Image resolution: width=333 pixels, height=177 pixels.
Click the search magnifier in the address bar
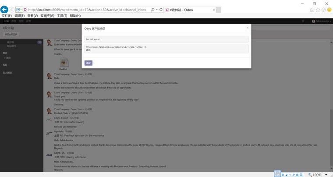click(152, 10)
